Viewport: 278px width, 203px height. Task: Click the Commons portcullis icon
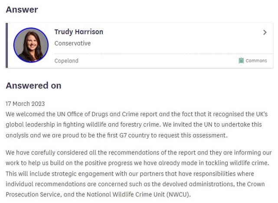coord(241,61)
